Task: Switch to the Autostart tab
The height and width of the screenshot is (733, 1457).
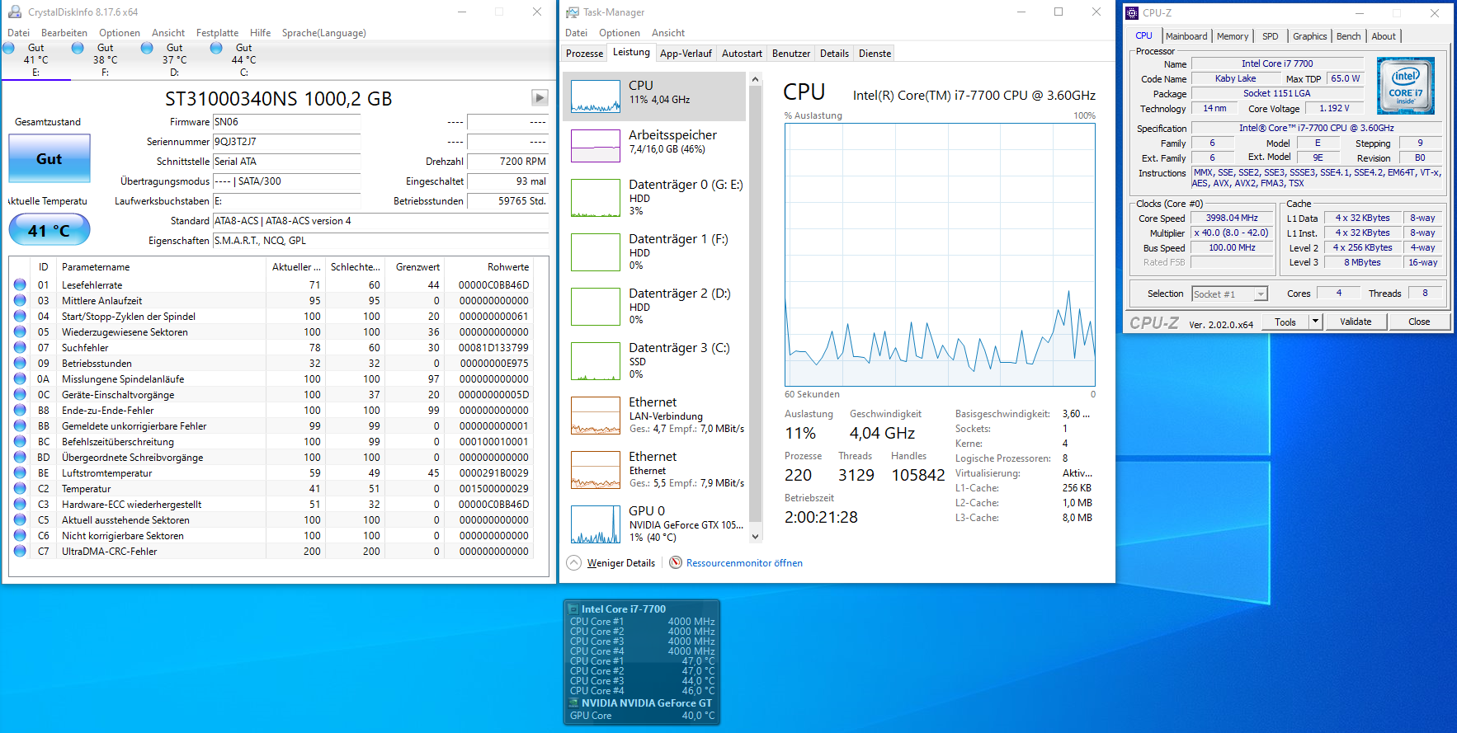Action: pos(742,54)
